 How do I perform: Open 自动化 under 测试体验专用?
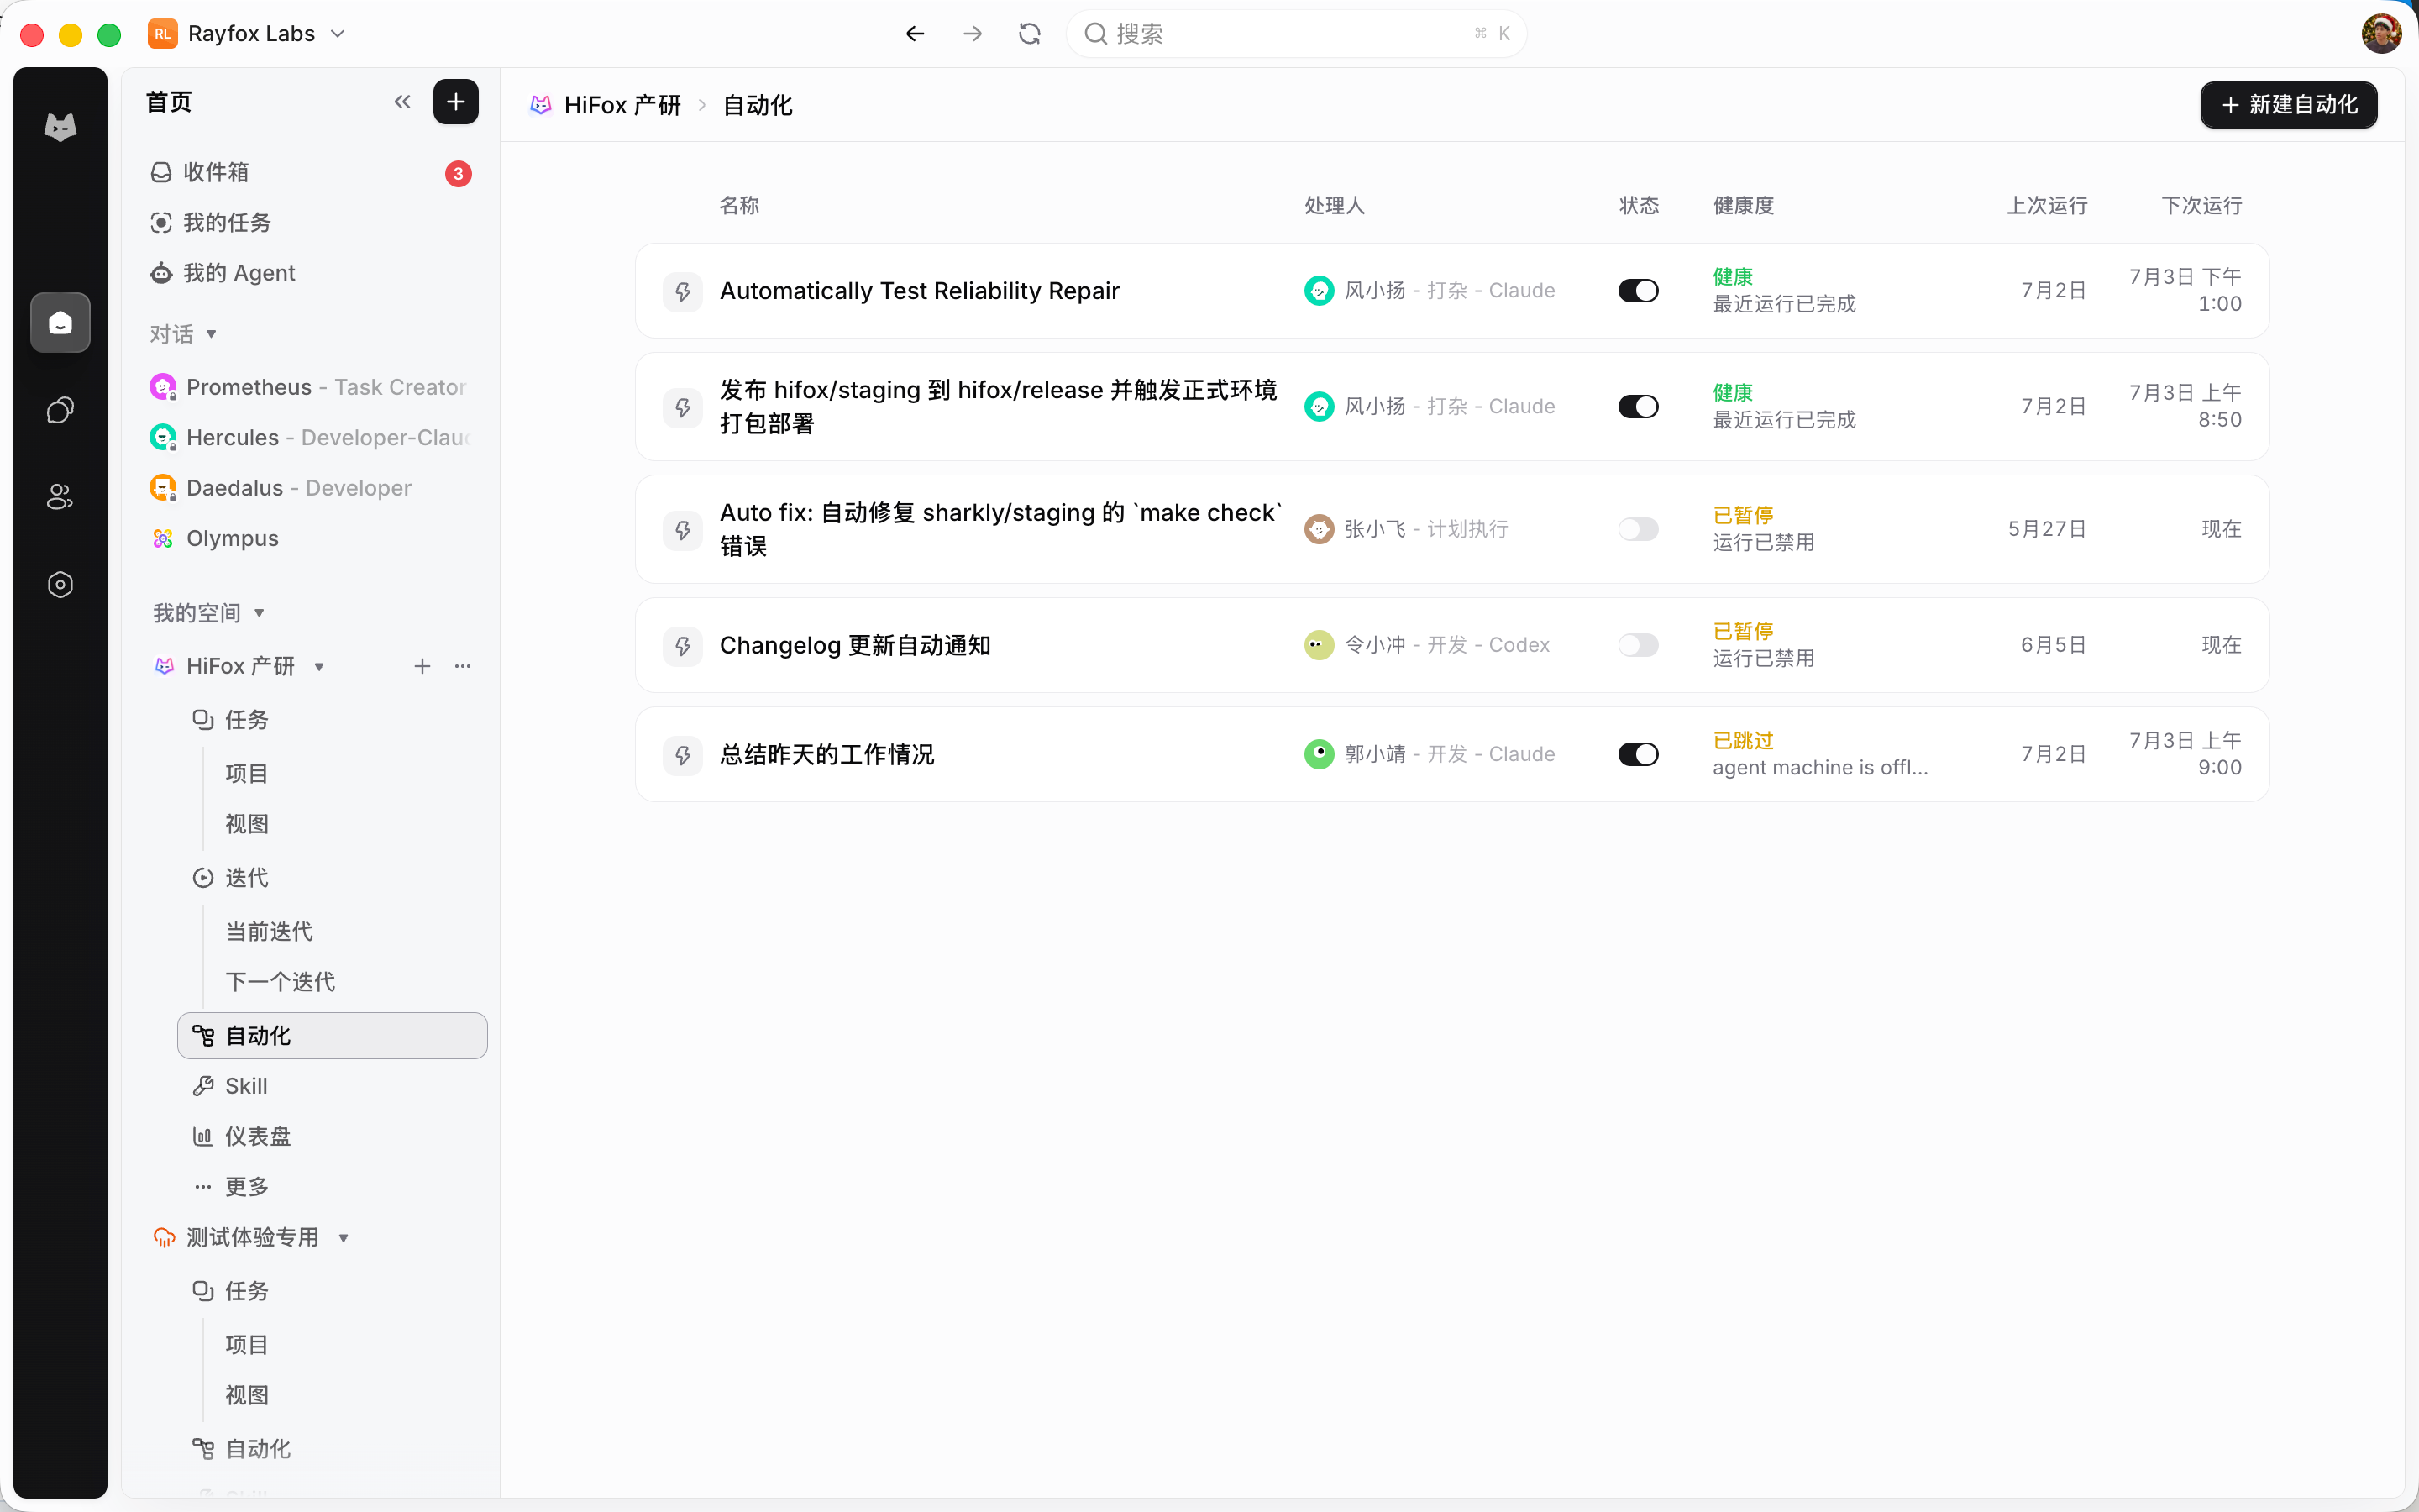click(333, 1449)
